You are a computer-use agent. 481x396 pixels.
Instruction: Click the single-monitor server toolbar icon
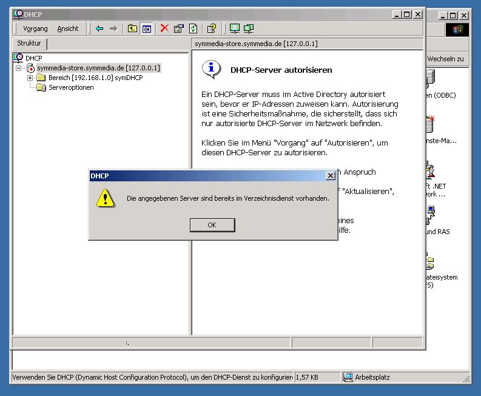(235, 29)
